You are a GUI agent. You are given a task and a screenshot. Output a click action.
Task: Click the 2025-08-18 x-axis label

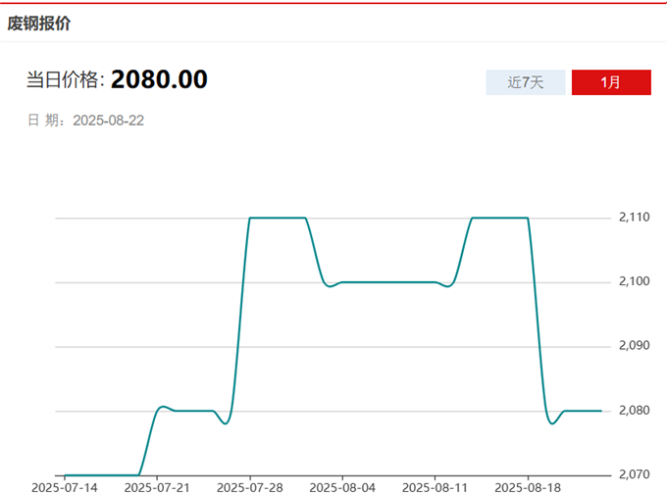point(527,486)
